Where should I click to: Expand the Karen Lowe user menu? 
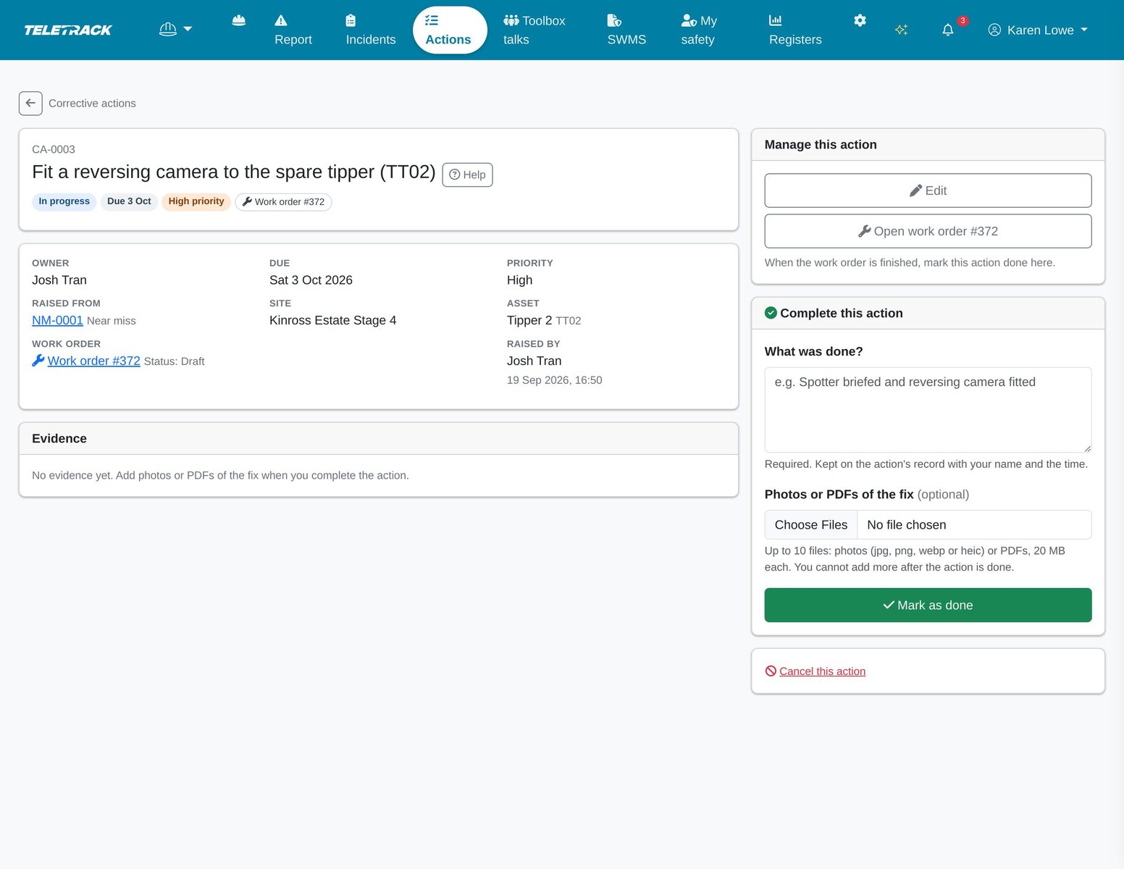click(x=1038, y=30)
